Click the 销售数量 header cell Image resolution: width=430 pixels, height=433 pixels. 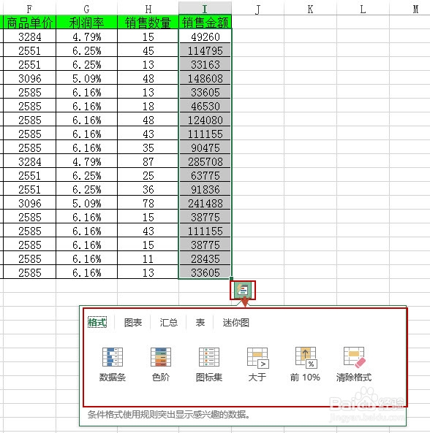[x=148, y=23]
